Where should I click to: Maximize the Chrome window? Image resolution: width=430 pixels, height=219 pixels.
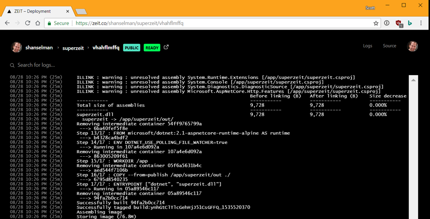(x=404, y=5)
